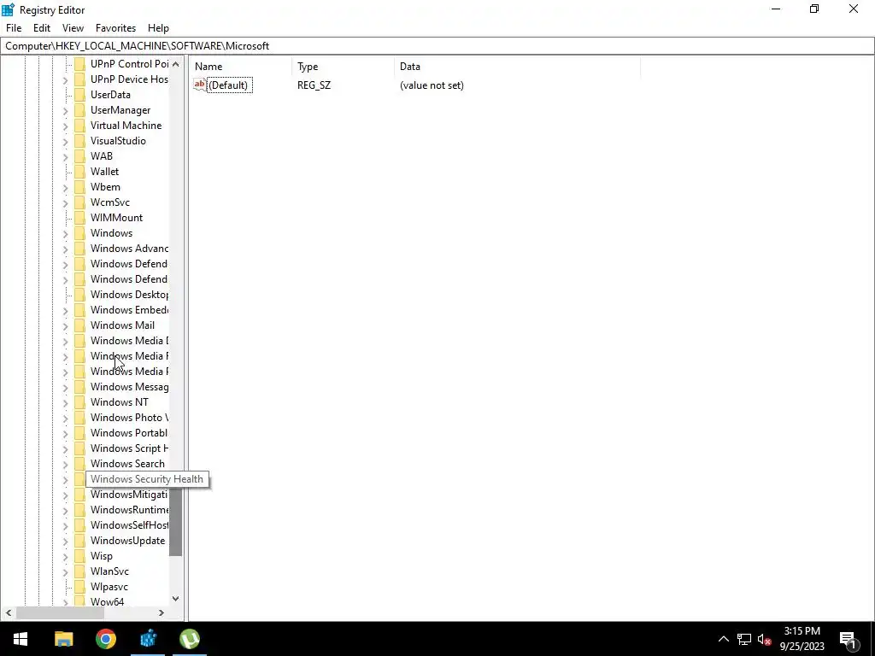Select the WindowsMitigation key
Viewport: 875px width, 656px height.
point(129,495)
